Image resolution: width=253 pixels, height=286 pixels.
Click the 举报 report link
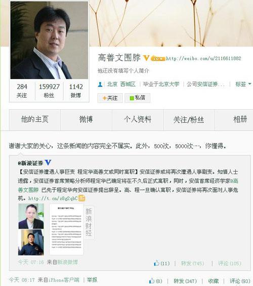tap(92, 280)
